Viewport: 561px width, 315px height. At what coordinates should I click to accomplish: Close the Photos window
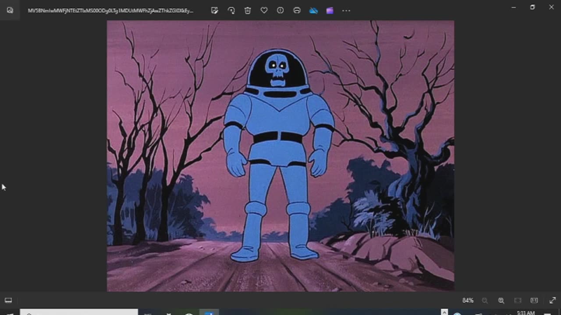551,7
